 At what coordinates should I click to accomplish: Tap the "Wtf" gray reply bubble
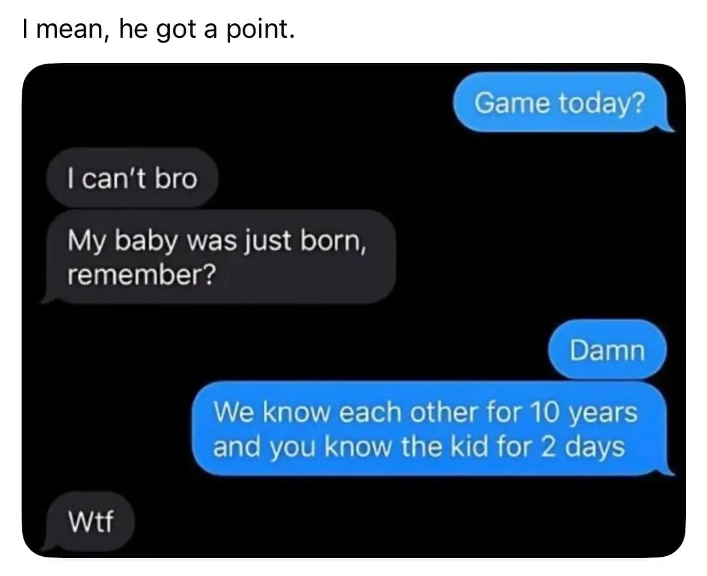point(90,521)
